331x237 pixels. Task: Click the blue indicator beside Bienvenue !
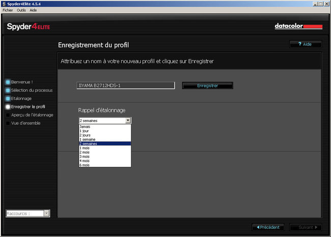click(x=8, y=82)
